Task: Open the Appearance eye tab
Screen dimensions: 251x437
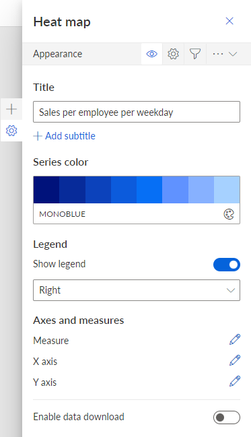Action: pyautogui.click(x=152, y=54)
